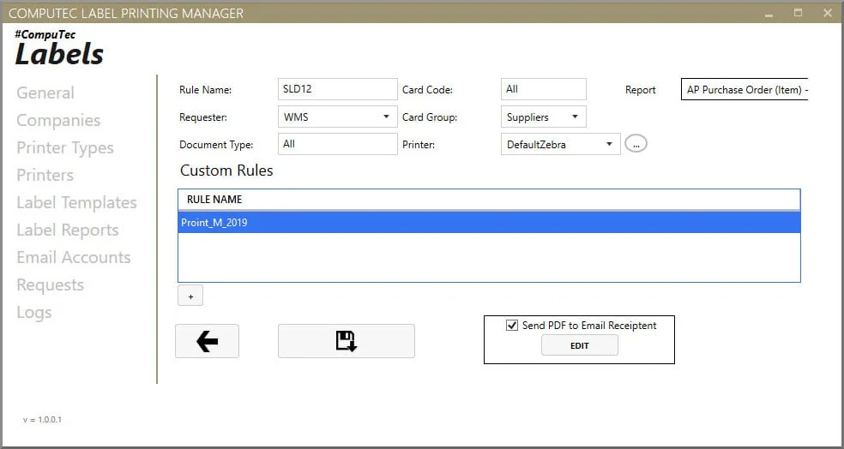Go to Email Accounts
The image size is (844, 449).
tap(73, 258)
